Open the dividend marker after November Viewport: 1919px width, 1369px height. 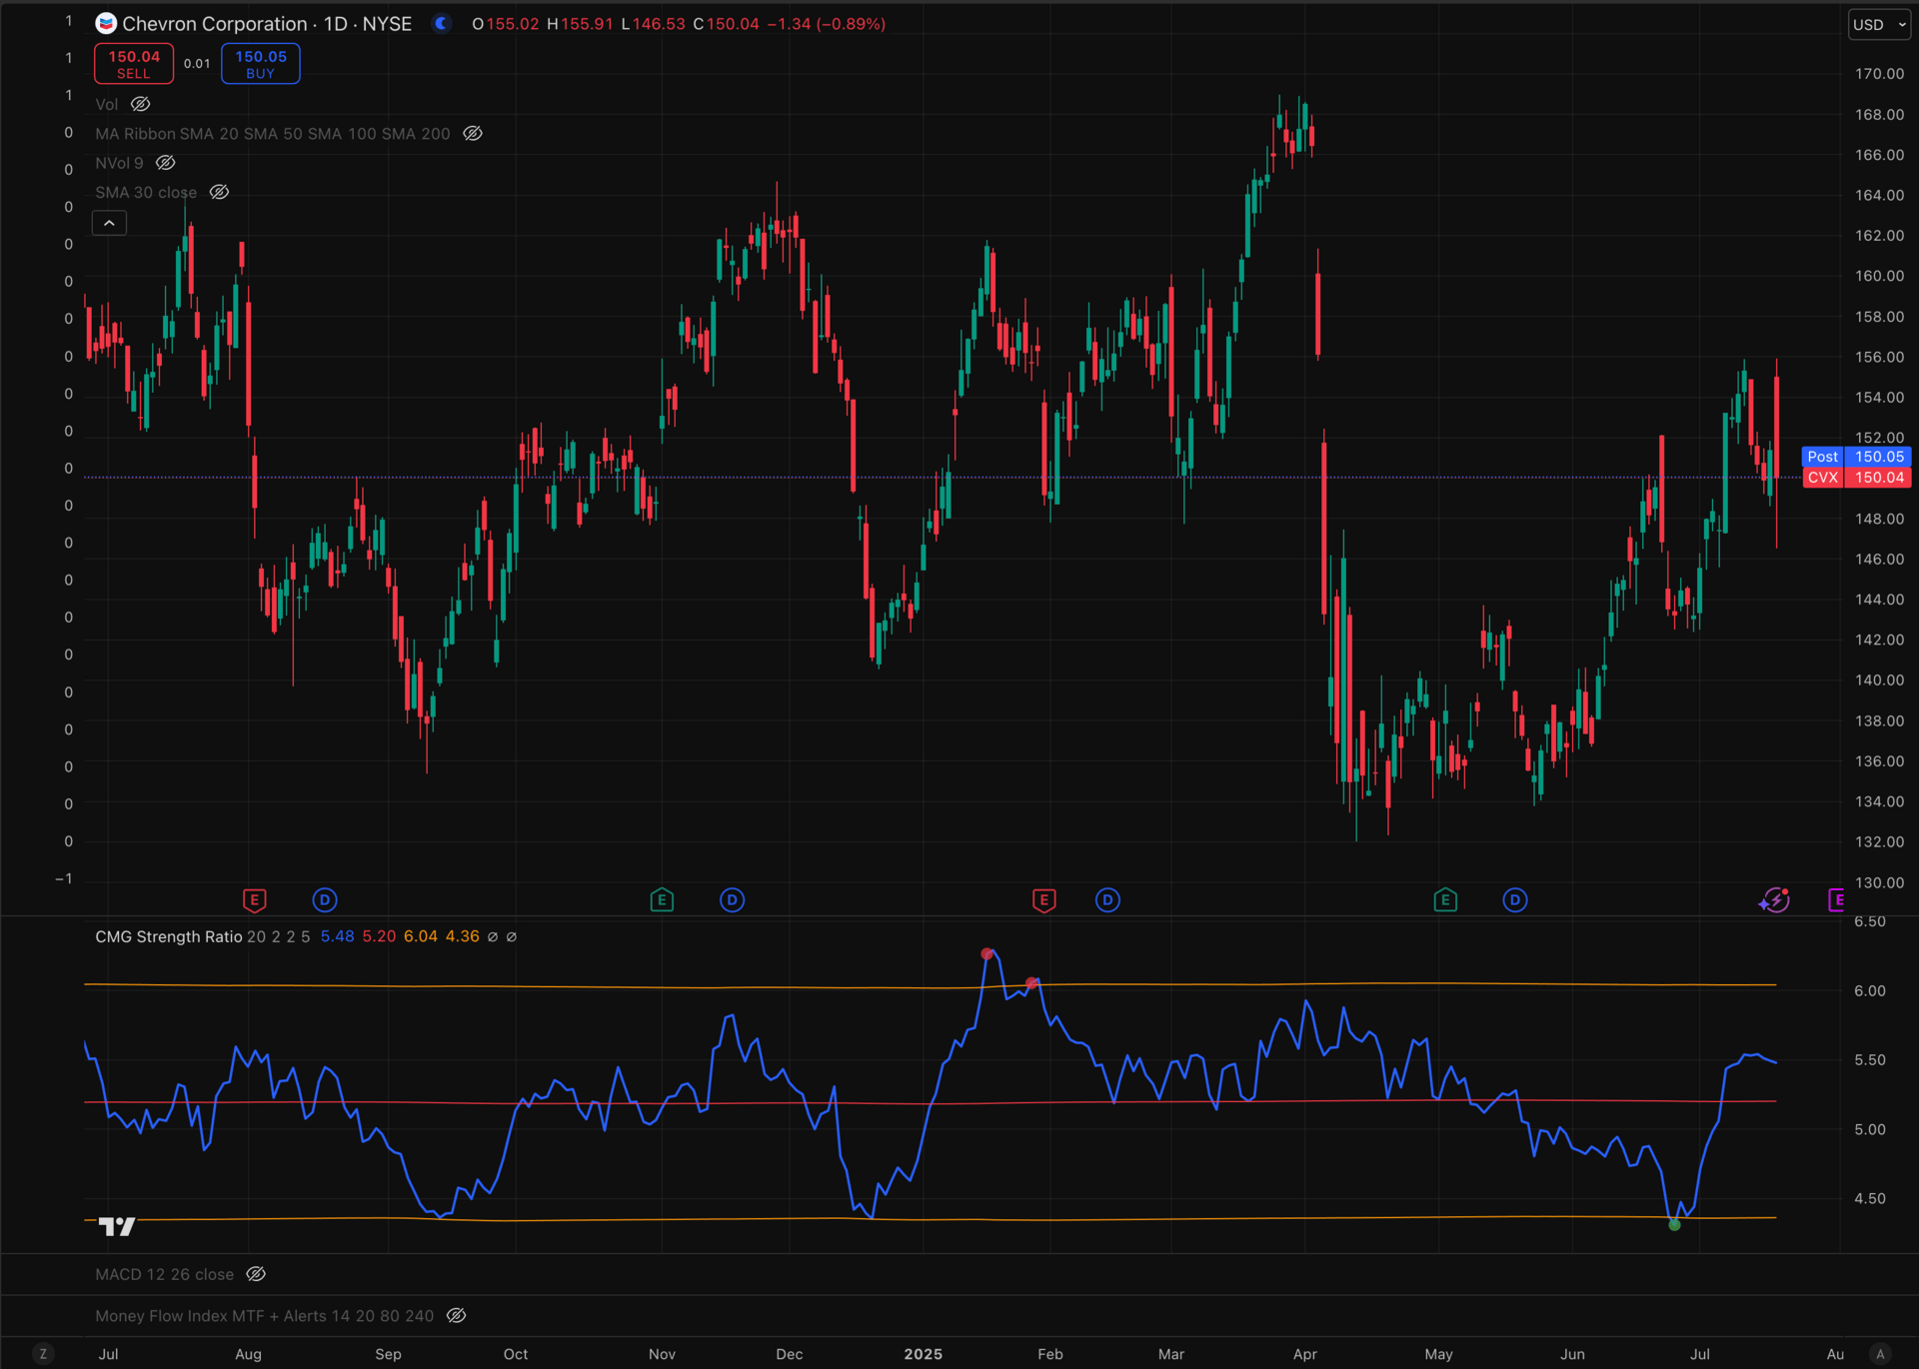point(733,900)
